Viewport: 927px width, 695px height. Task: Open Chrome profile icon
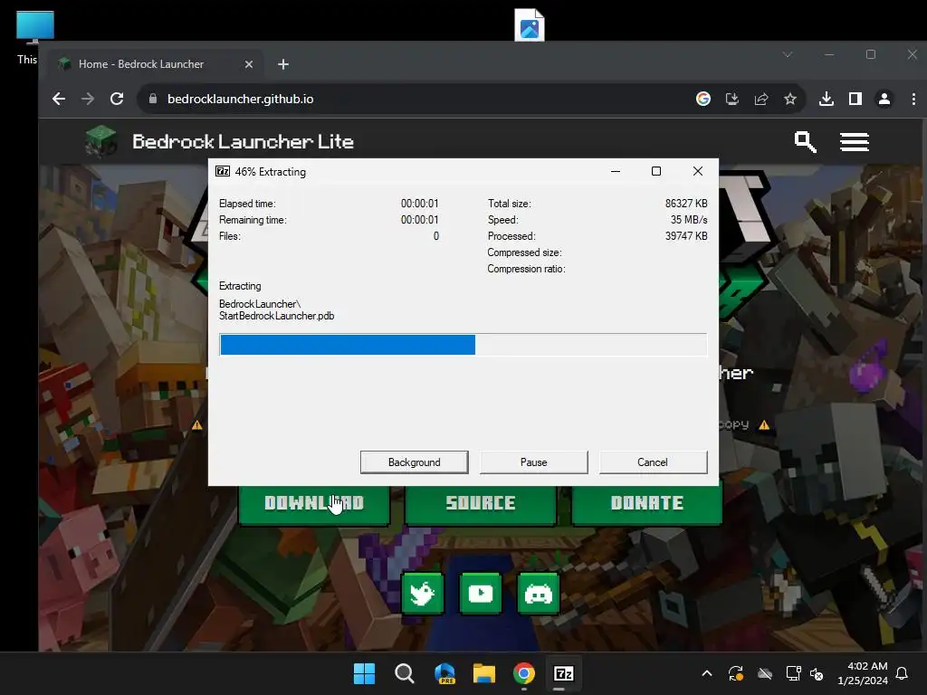[884, 99]
